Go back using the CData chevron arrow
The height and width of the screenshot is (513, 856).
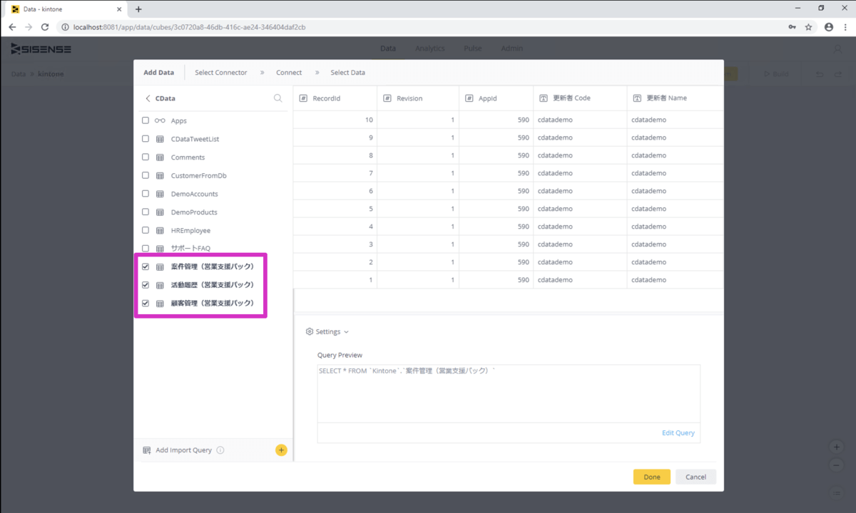(148, 98)
